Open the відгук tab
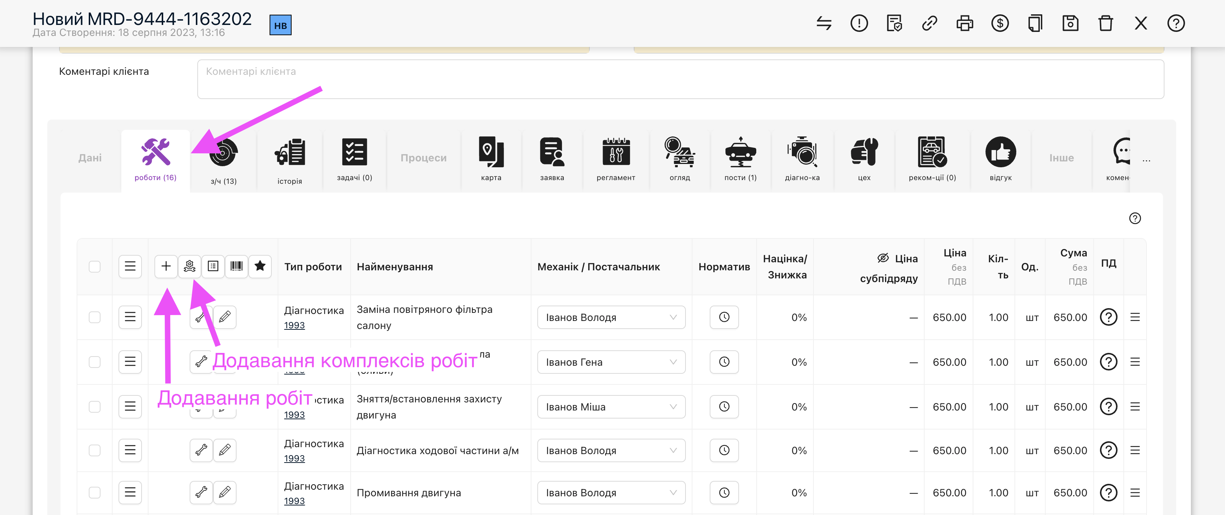Viewport: 1225px width, 515px height. pos(1001,160)
